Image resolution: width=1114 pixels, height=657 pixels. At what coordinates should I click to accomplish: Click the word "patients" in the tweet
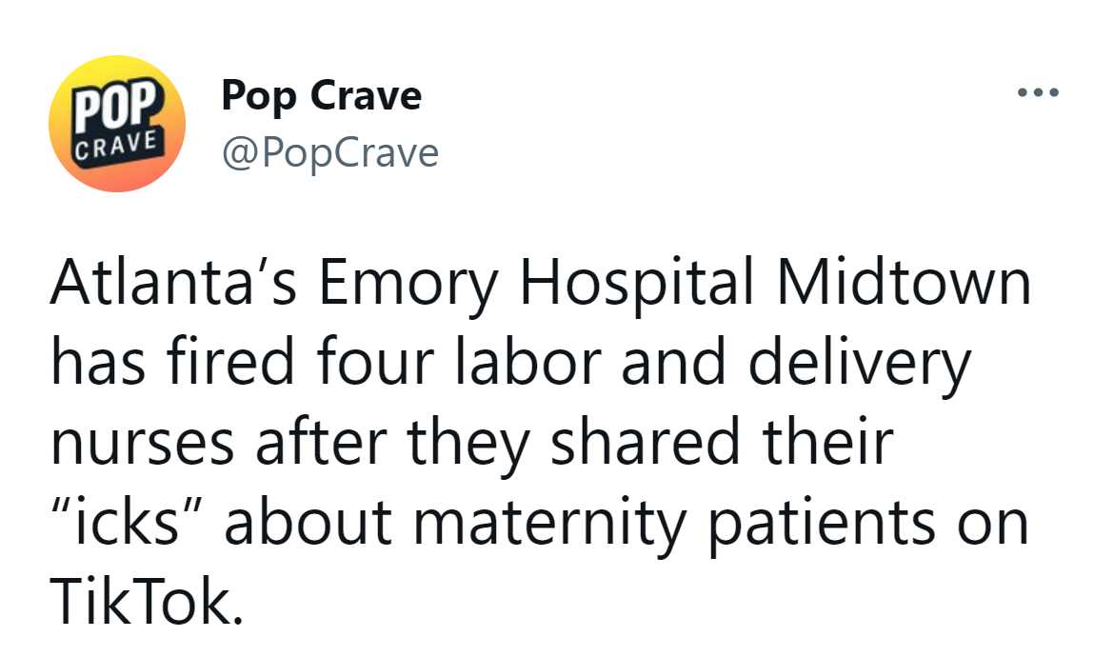tap(822, 527)
